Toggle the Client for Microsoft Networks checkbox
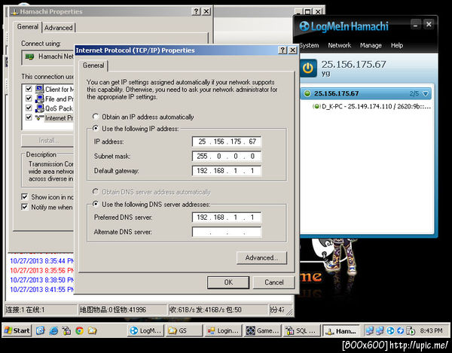Viewport: 452px width, 353px height. click(x=29, y=89)
